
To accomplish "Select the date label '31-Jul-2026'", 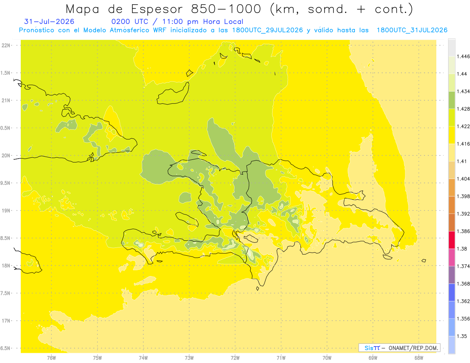I will (49, 22).
